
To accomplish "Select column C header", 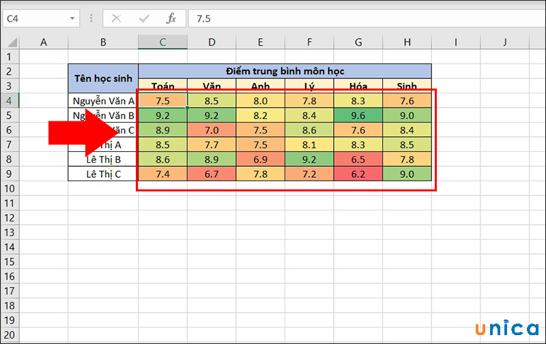I will click(x=162, y=43).
